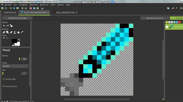
Task: Click the white background color swatch
Action: [x=17, y=44]
